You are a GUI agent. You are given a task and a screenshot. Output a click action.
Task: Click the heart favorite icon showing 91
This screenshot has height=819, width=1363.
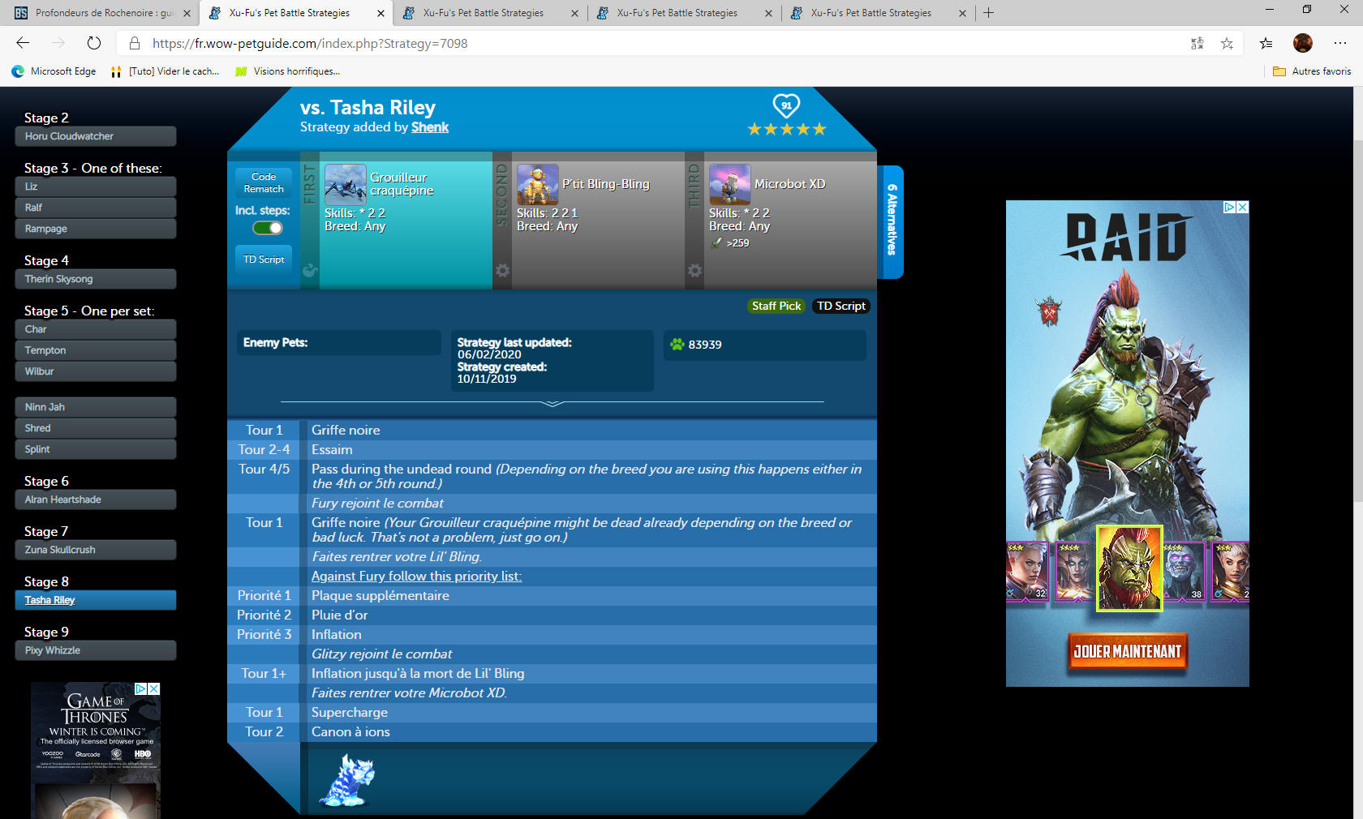[x=785, y=105]
